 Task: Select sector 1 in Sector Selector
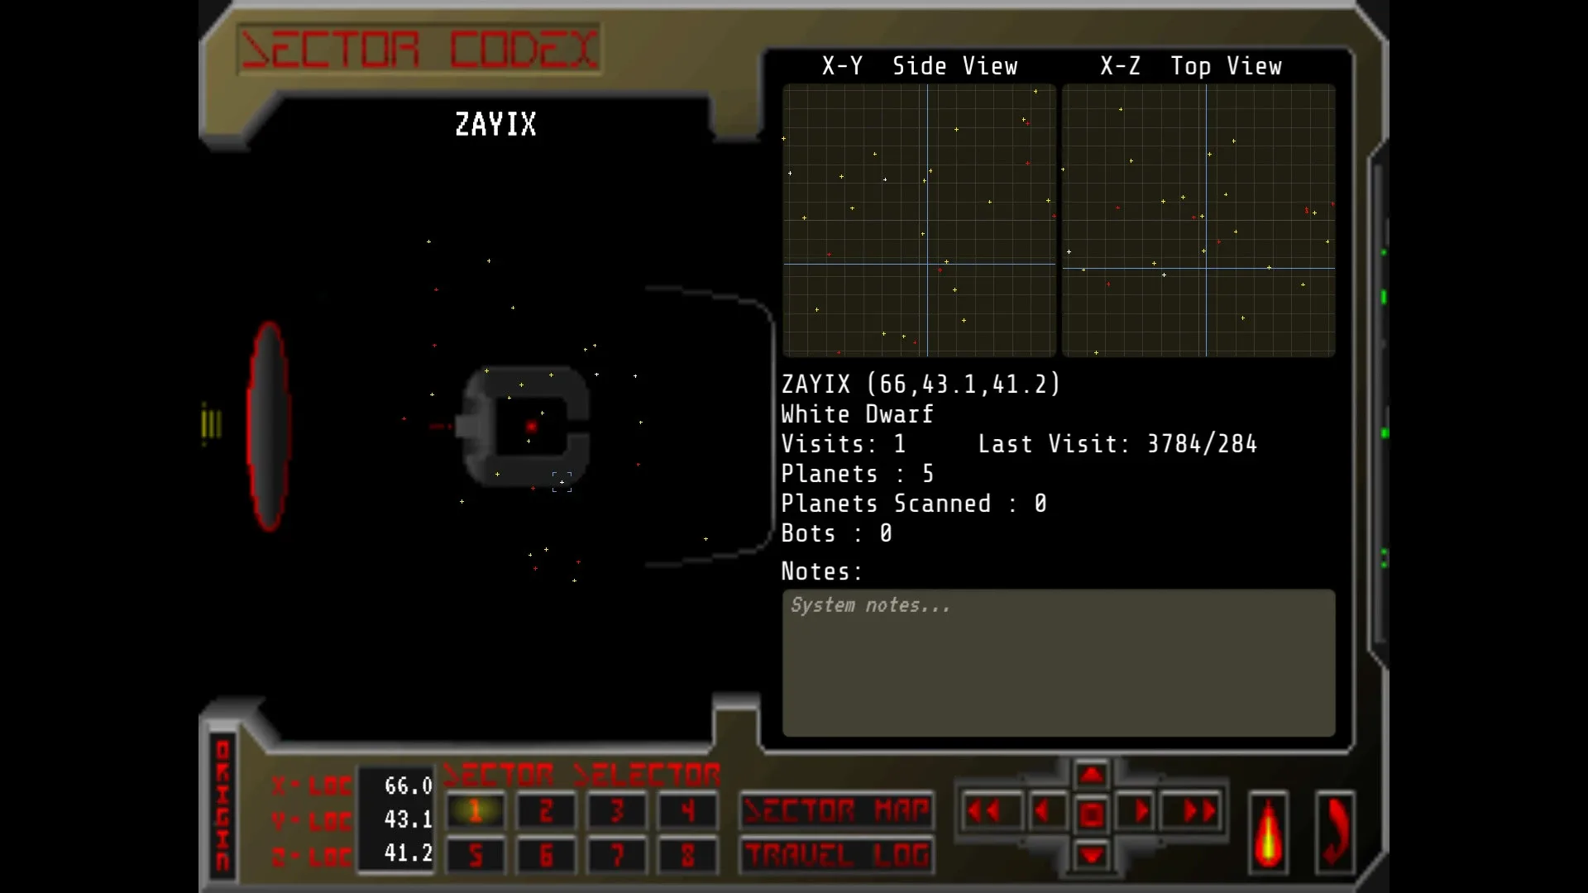[476, 811]
